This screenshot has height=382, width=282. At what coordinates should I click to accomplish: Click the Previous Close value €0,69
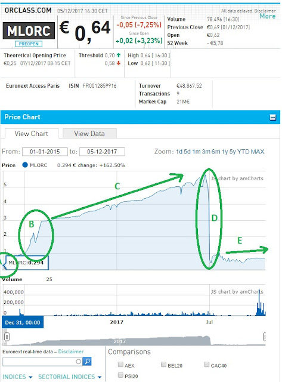point(213,27)
